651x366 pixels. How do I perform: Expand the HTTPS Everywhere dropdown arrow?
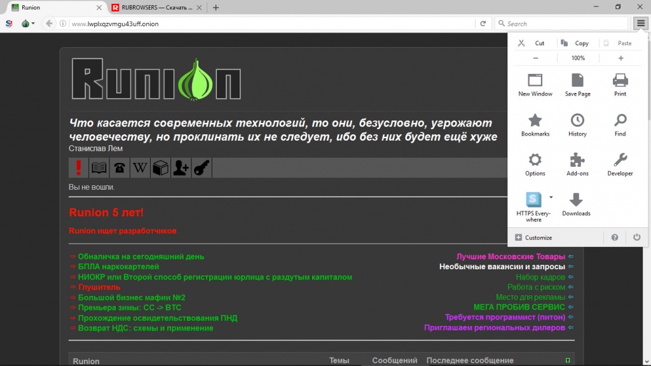[x=551, y=197]
